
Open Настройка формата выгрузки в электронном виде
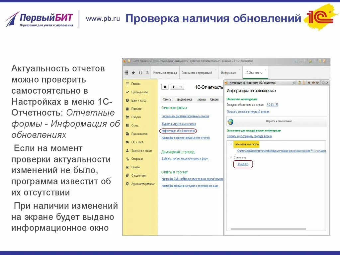point(190,186)
